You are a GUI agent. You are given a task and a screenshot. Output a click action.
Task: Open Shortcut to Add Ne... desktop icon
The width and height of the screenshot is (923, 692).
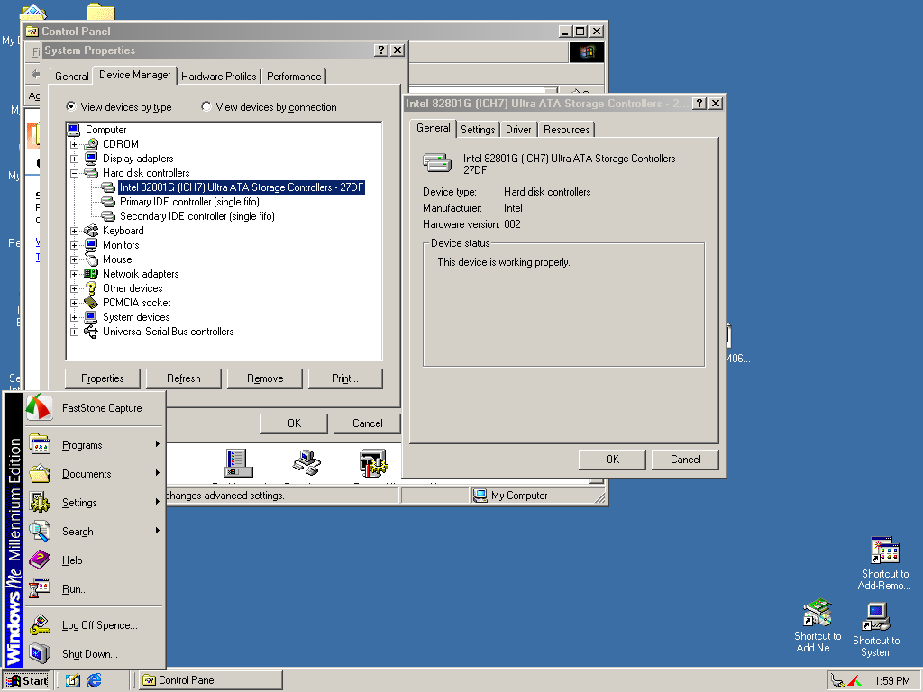click(x=817, y=625)
